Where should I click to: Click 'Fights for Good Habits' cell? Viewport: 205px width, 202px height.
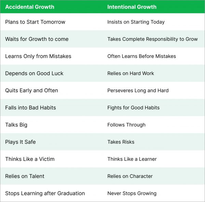tap(133, 107)
